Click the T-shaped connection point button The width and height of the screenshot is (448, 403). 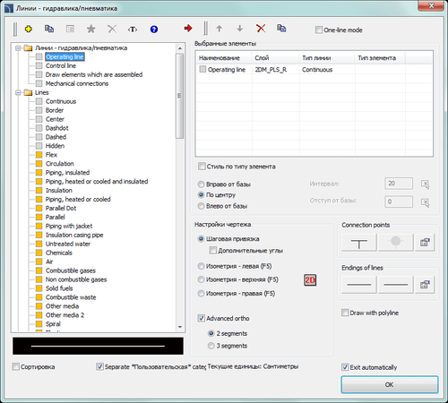click(358, 242)
